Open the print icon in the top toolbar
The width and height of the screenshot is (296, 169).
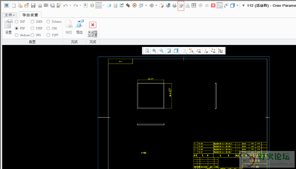174,5
